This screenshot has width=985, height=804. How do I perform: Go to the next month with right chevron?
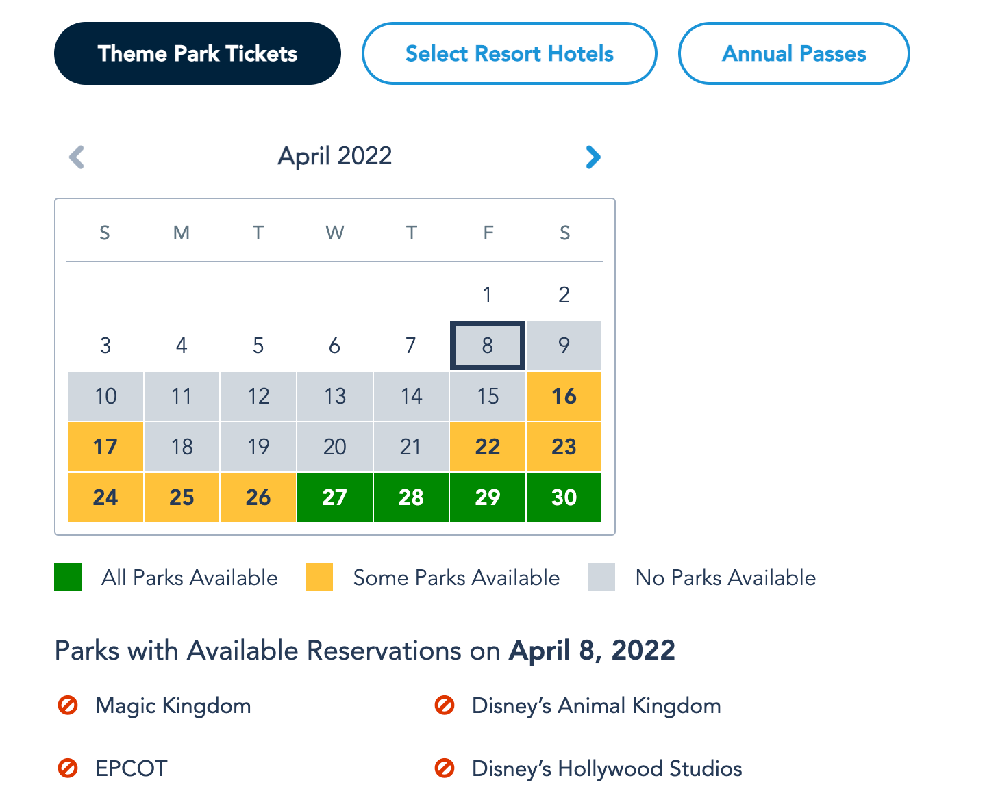[593, 157]
